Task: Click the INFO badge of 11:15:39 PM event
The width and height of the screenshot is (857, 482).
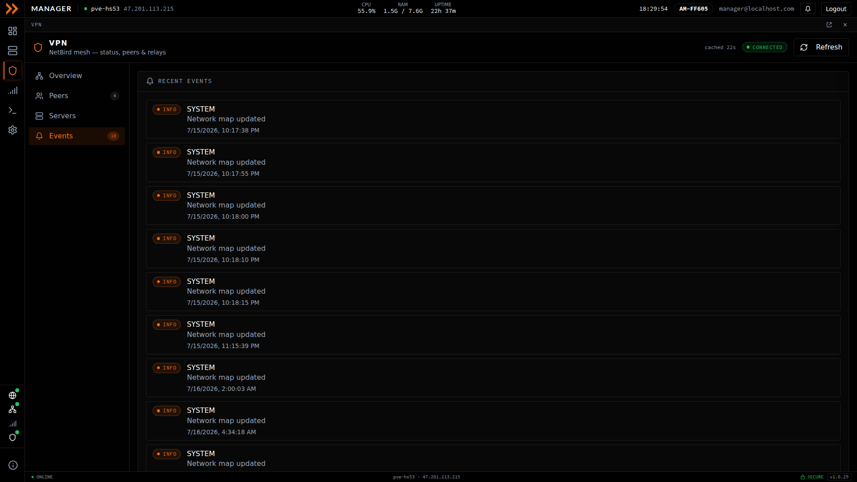Action: click(166, 325)
